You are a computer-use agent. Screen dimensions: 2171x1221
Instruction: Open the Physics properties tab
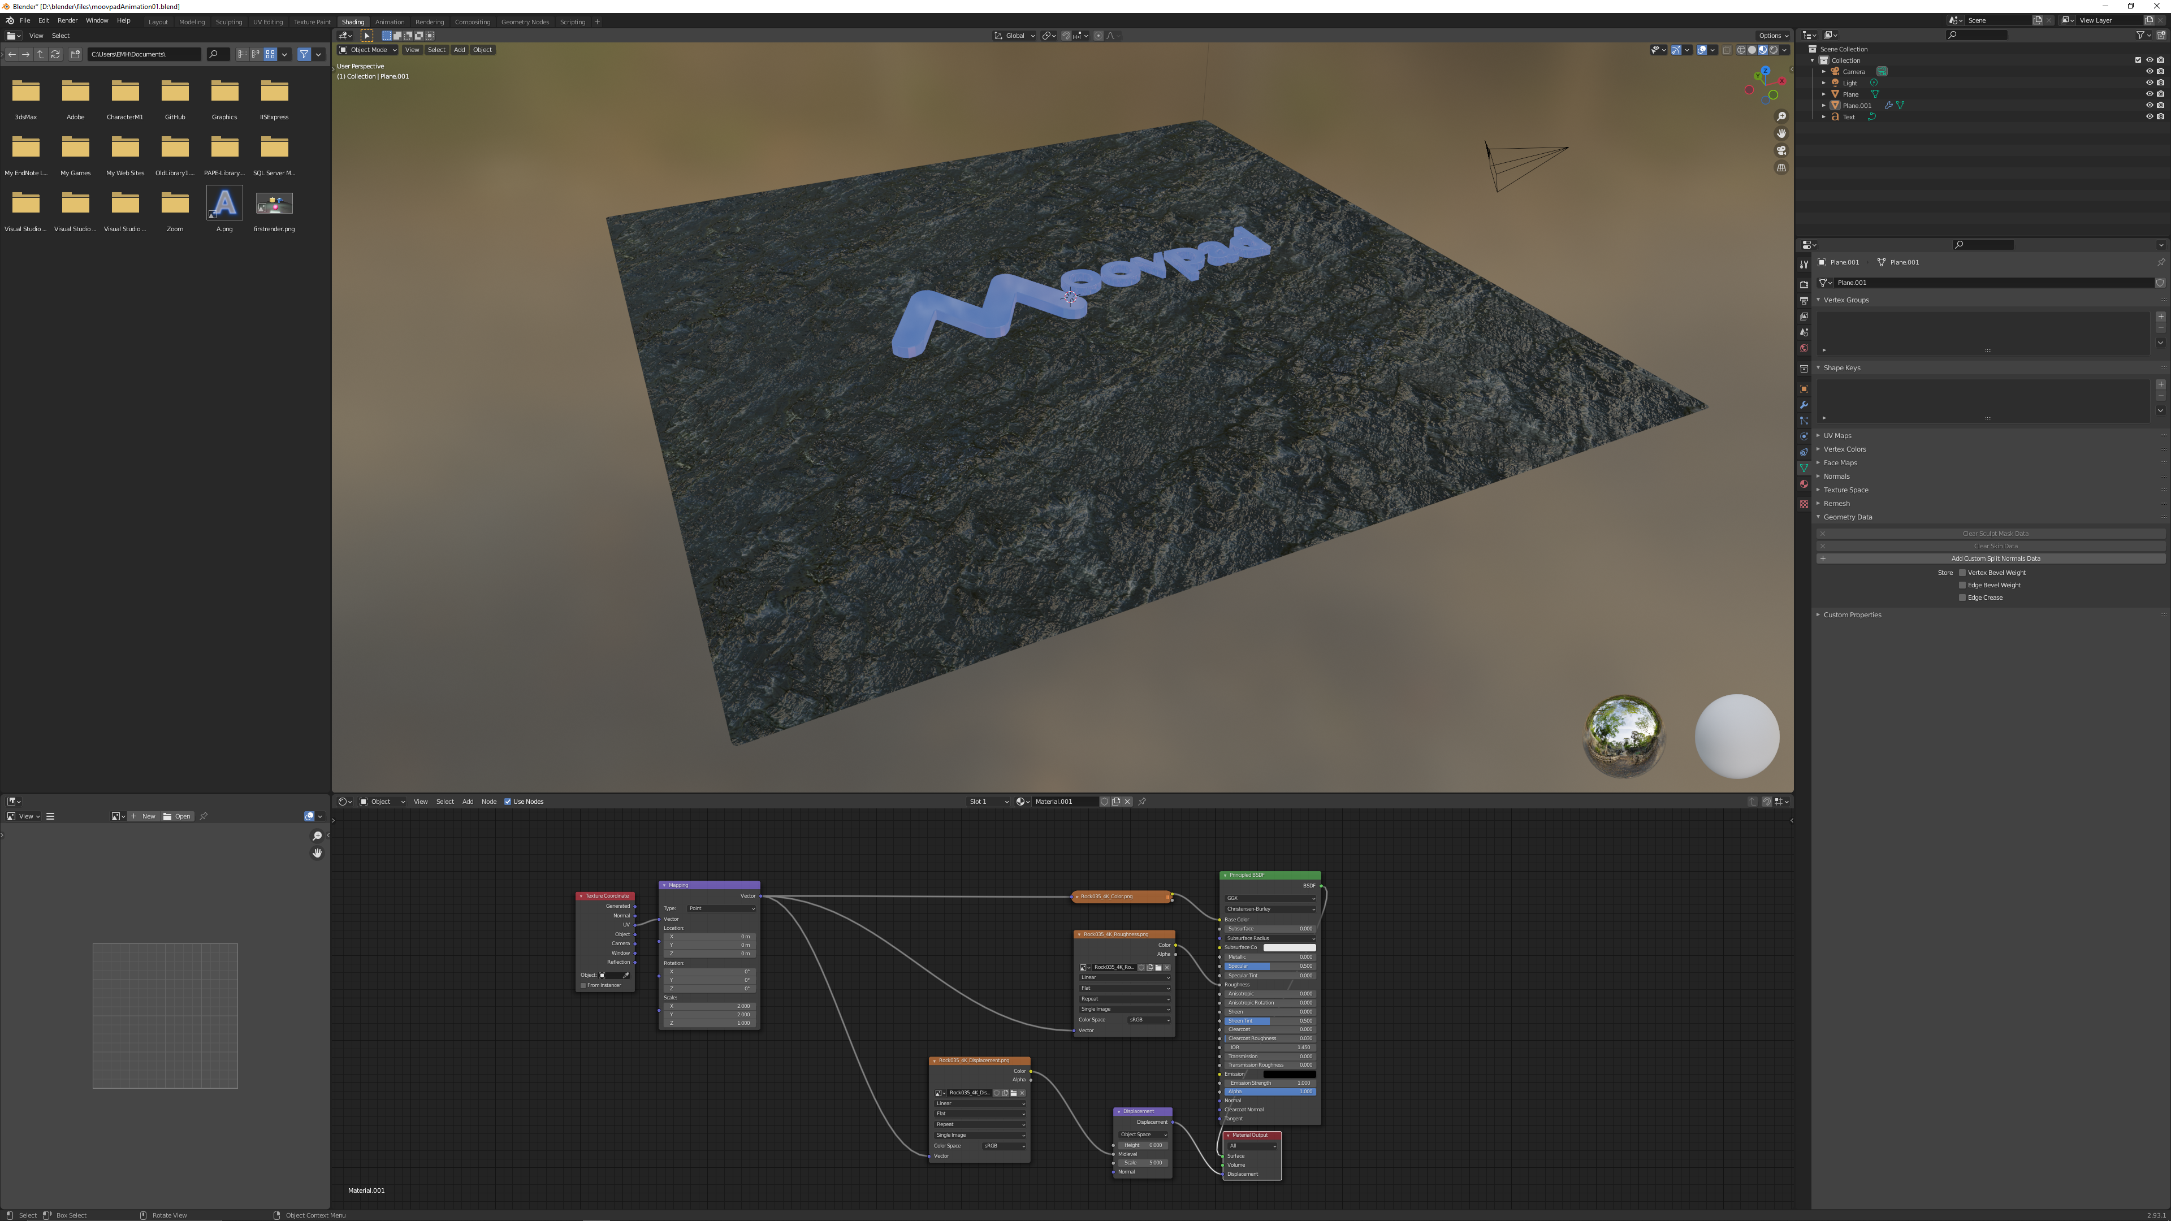1804,436
